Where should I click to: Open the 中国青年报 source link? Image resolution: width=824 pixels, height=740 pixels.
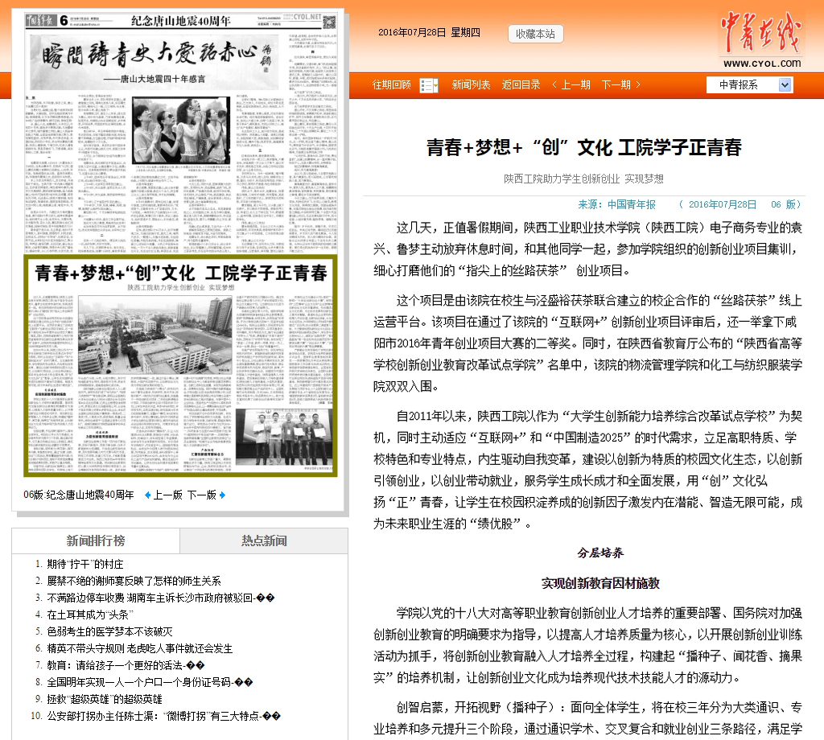point(631,204)
